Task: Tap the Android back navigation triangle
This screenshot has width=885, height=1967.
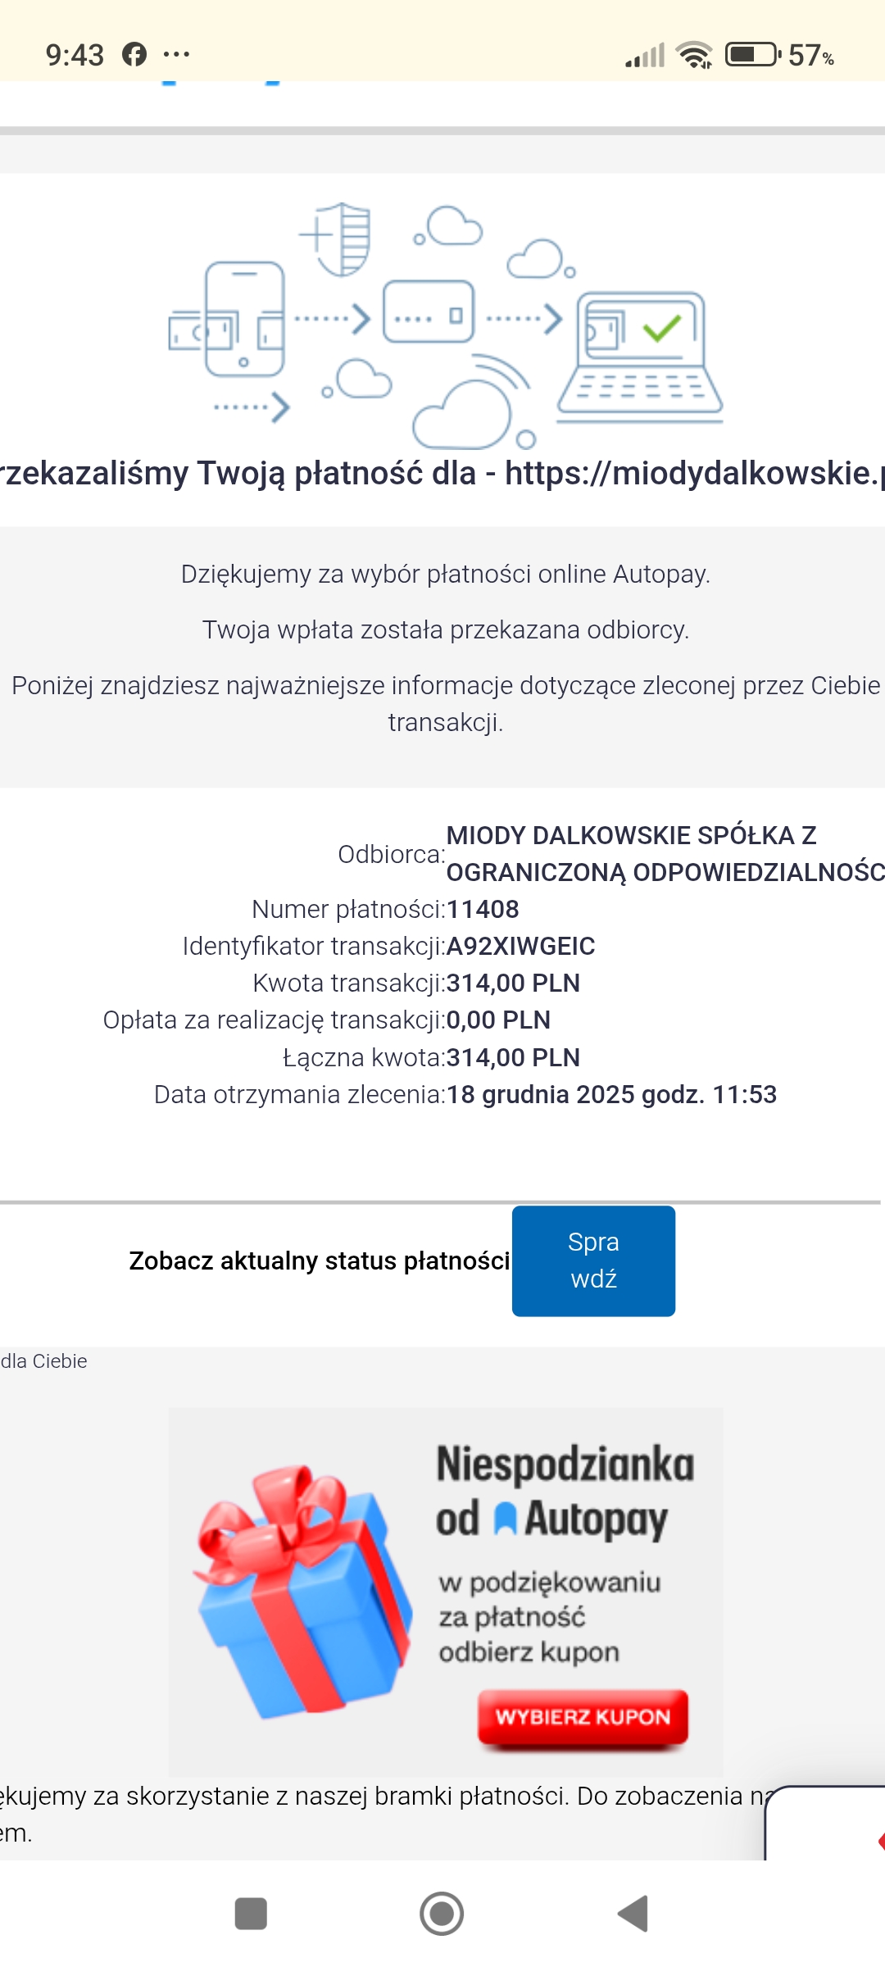Action: (x=633, y=1914)
